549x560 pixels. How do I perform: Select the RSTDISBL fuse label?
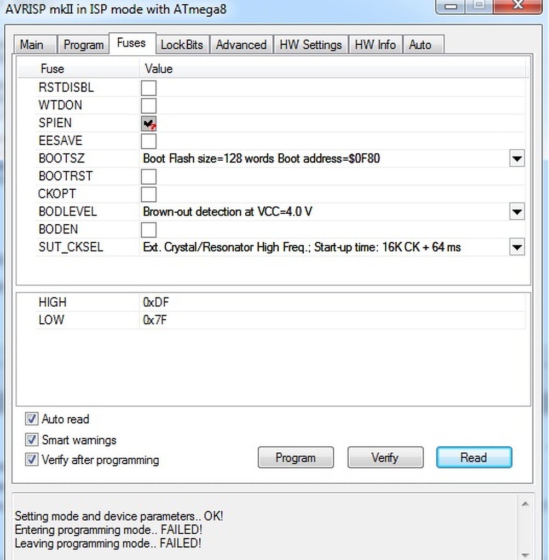(x=66, y=87)
